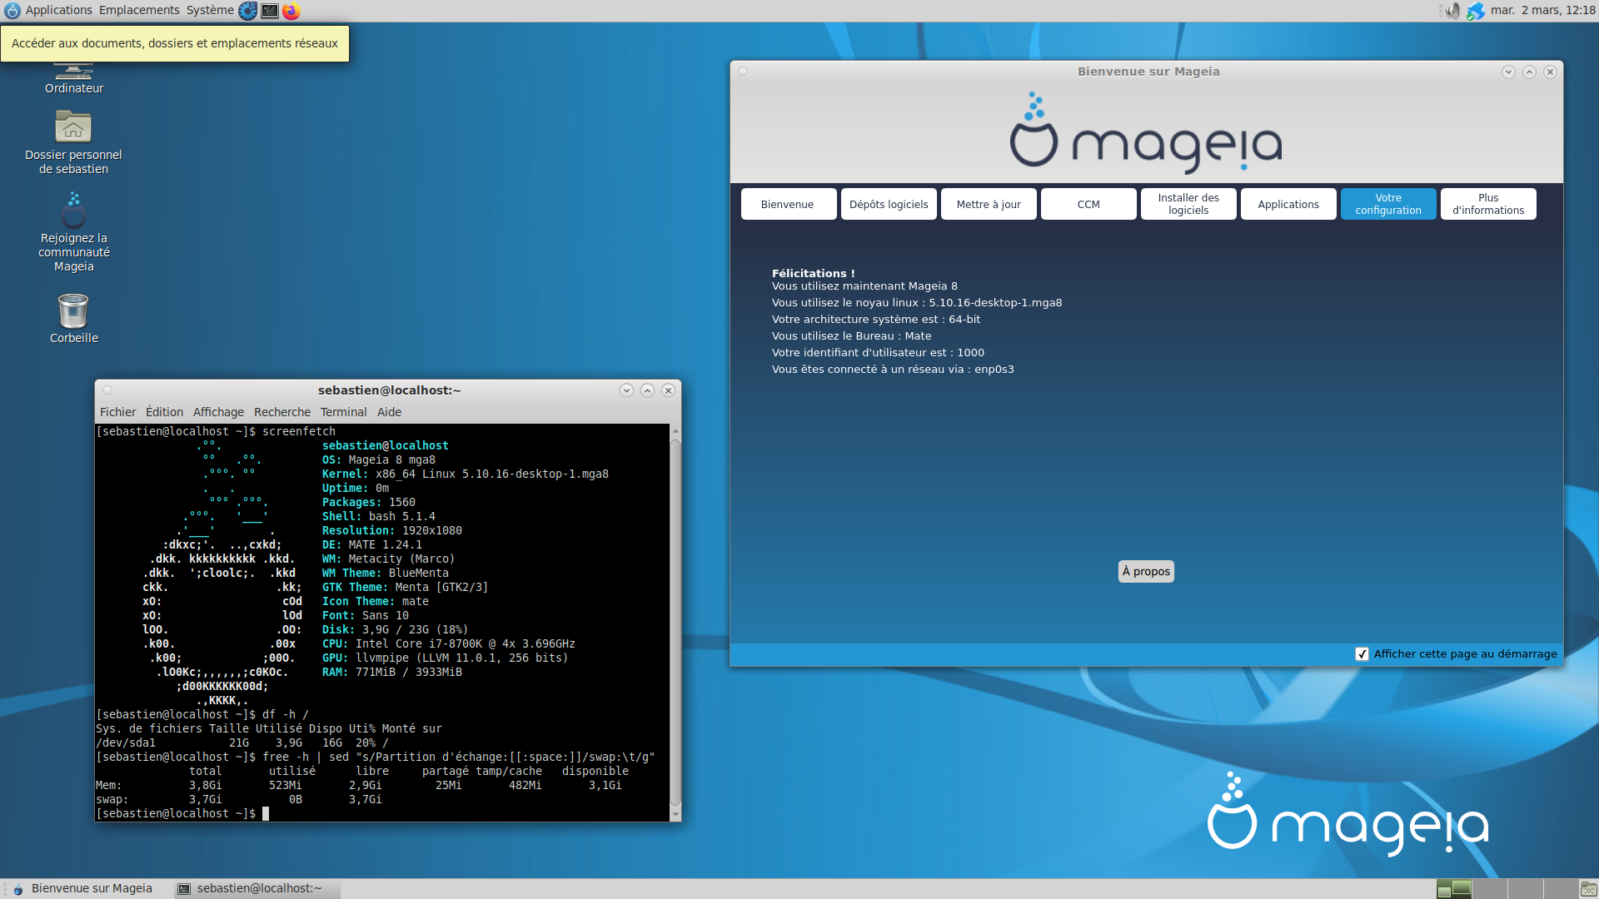Switch to the third workspace in the switcher
The width and height of the screenshot is (1599, 899).
(1526, 889)
